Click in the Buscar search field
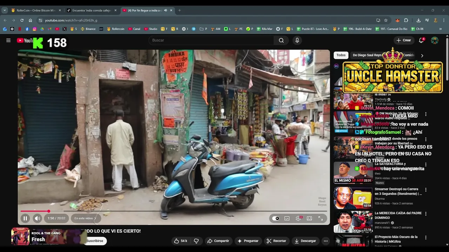This screenshot has height=252, width=449. (x=211, y=40)
